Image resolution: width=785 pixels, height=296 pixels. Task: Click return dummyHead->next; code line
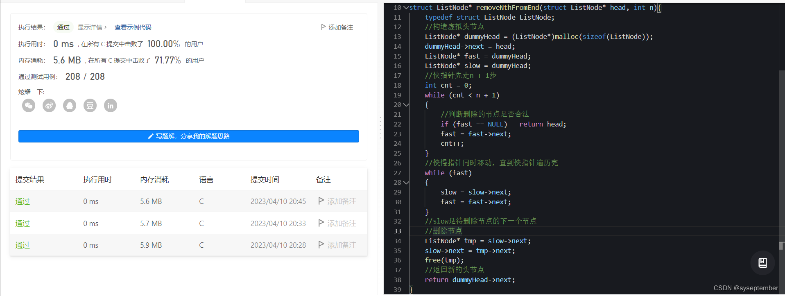click(x=470, y=280)
